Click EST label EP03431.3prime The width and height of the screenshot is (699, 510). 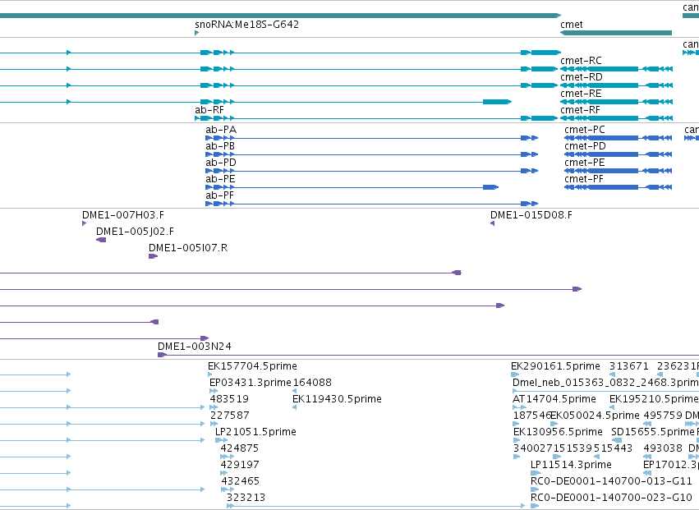(x=250, y=383)
